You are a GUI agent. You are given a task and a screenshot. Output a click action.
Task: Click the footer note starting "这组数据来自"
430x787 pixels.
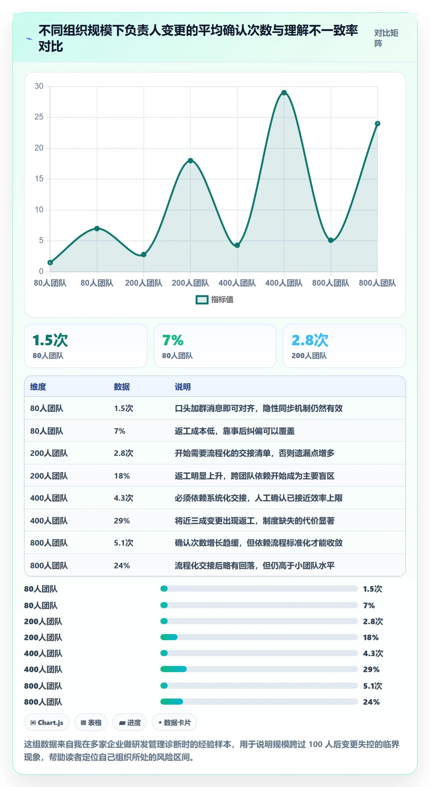tap(212, 750)
